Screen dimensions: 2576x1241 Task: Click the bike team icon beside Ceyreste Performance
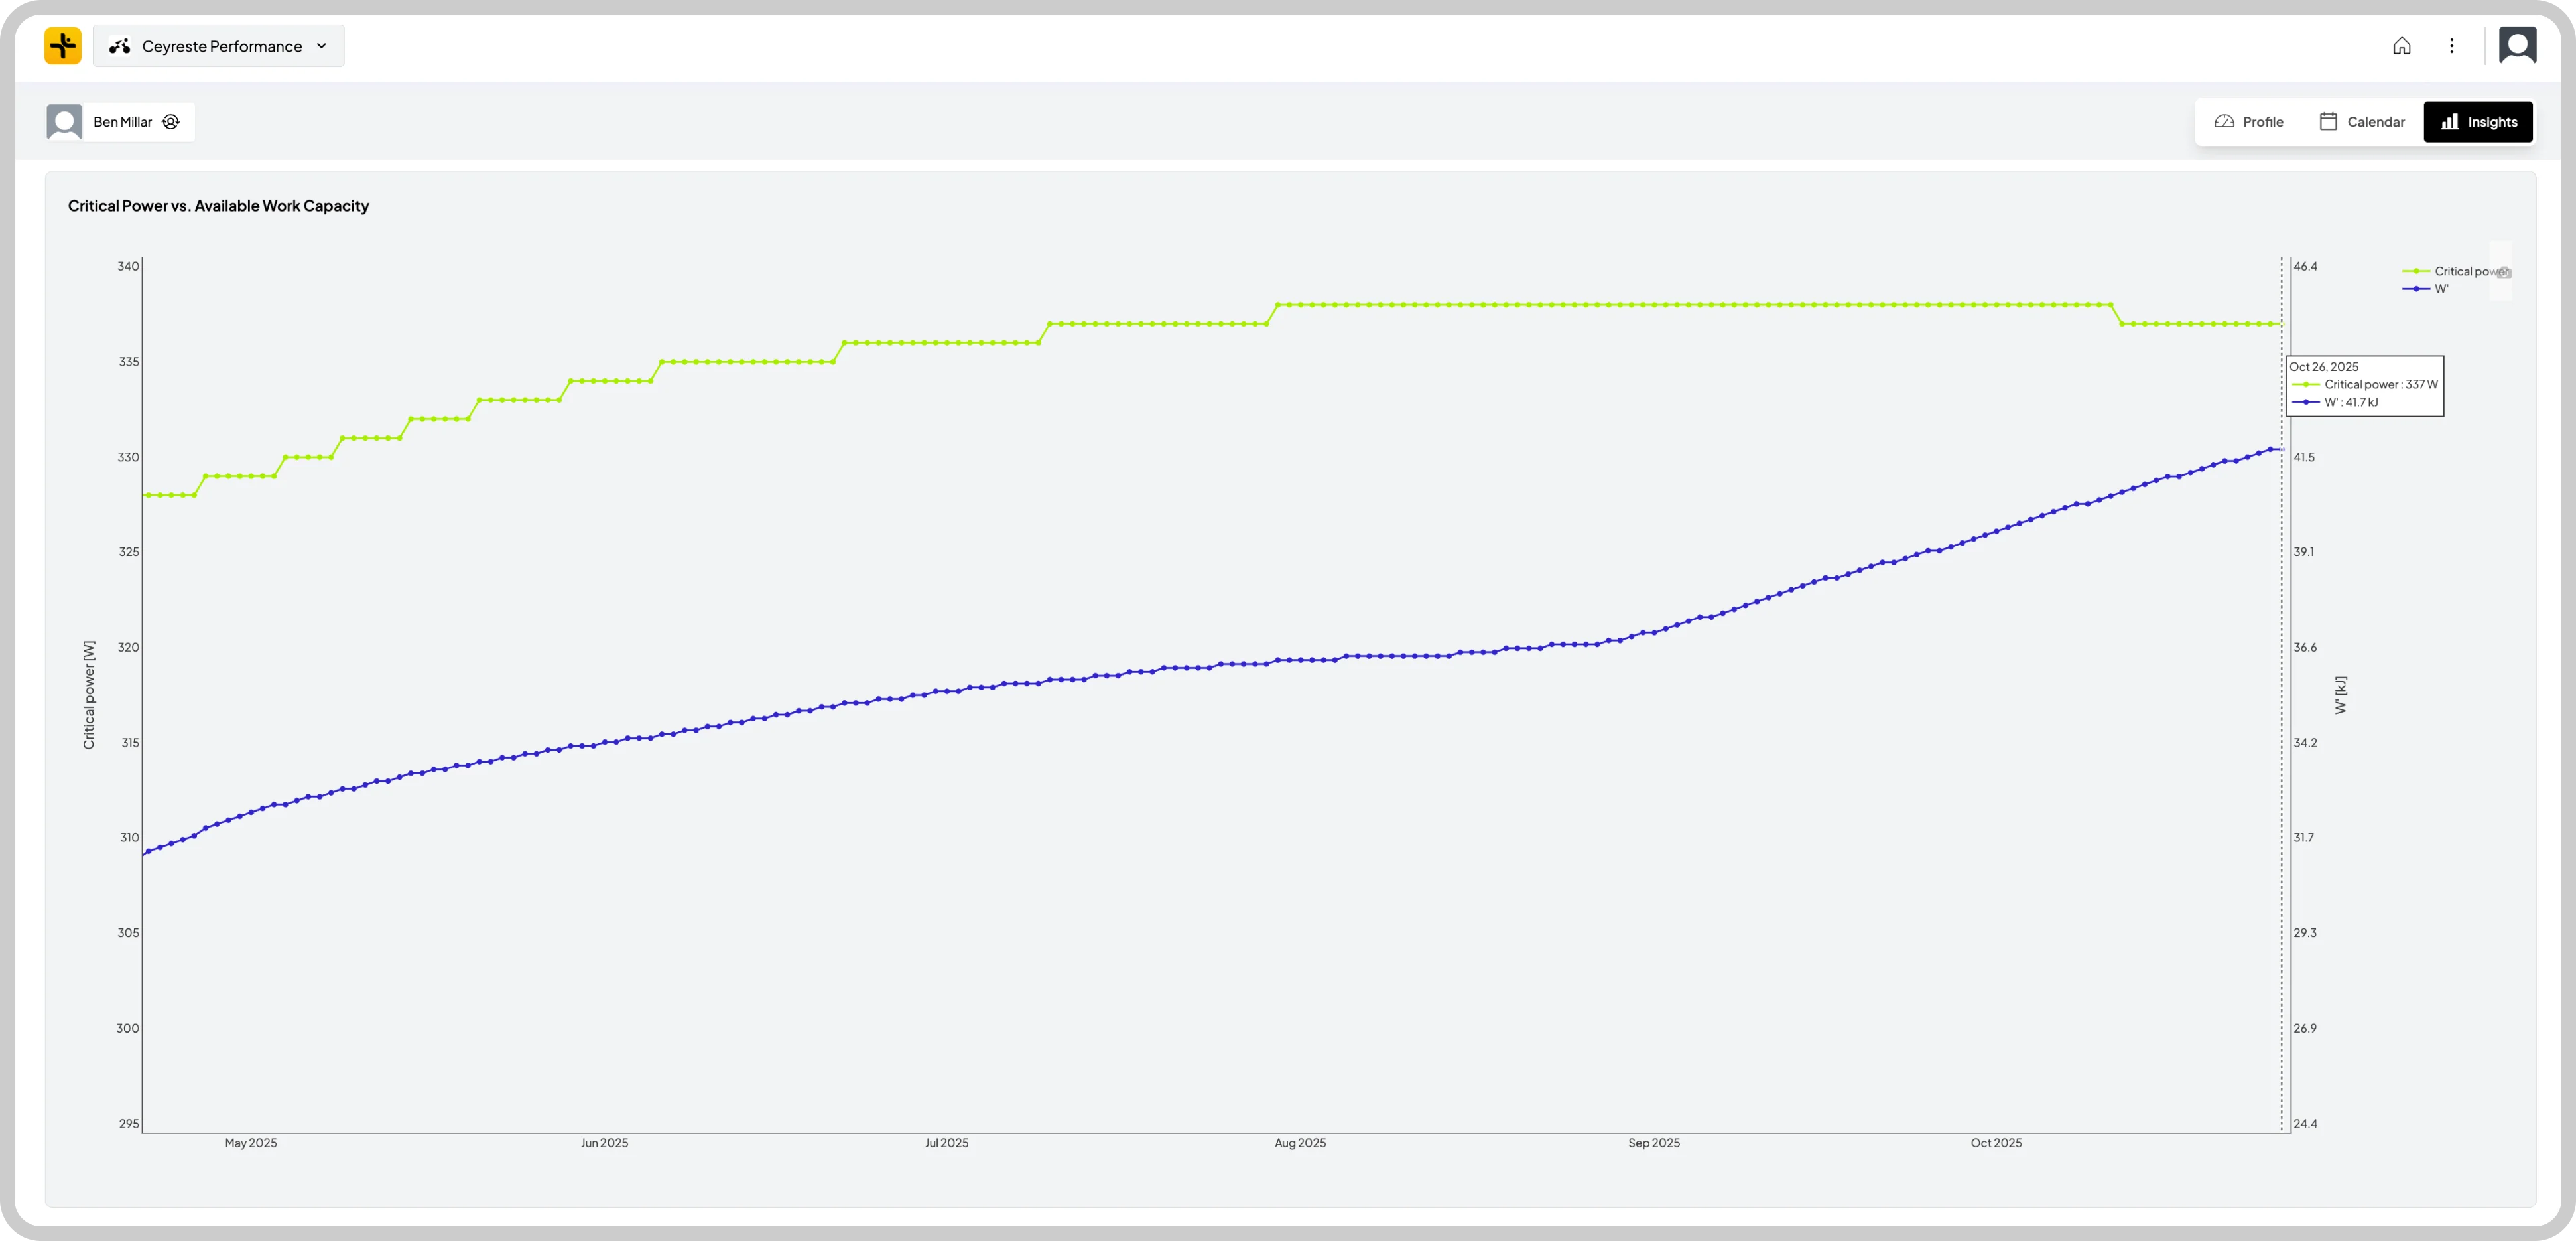(x=120, y=46)
